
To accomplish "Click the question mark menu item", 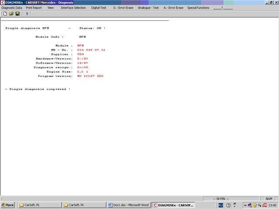I will 222,8.
